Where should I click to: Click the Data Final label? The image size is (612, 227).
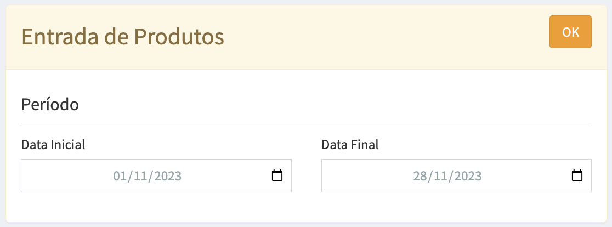(x=350, y=145)
